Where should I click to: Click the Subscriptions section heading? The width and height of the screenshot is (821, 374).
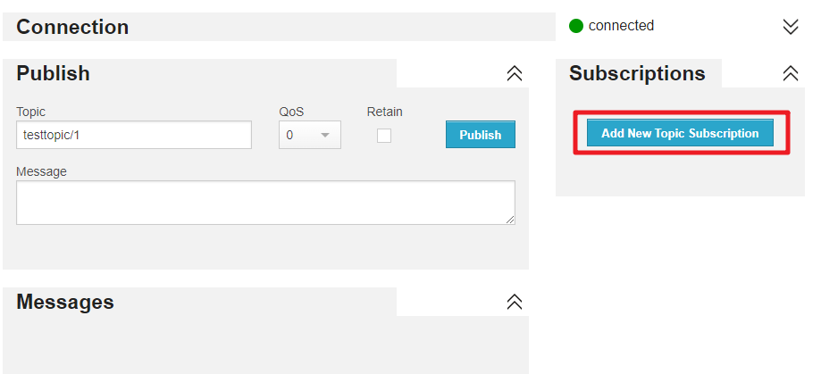pyautogui.click(x=637, y=73)
